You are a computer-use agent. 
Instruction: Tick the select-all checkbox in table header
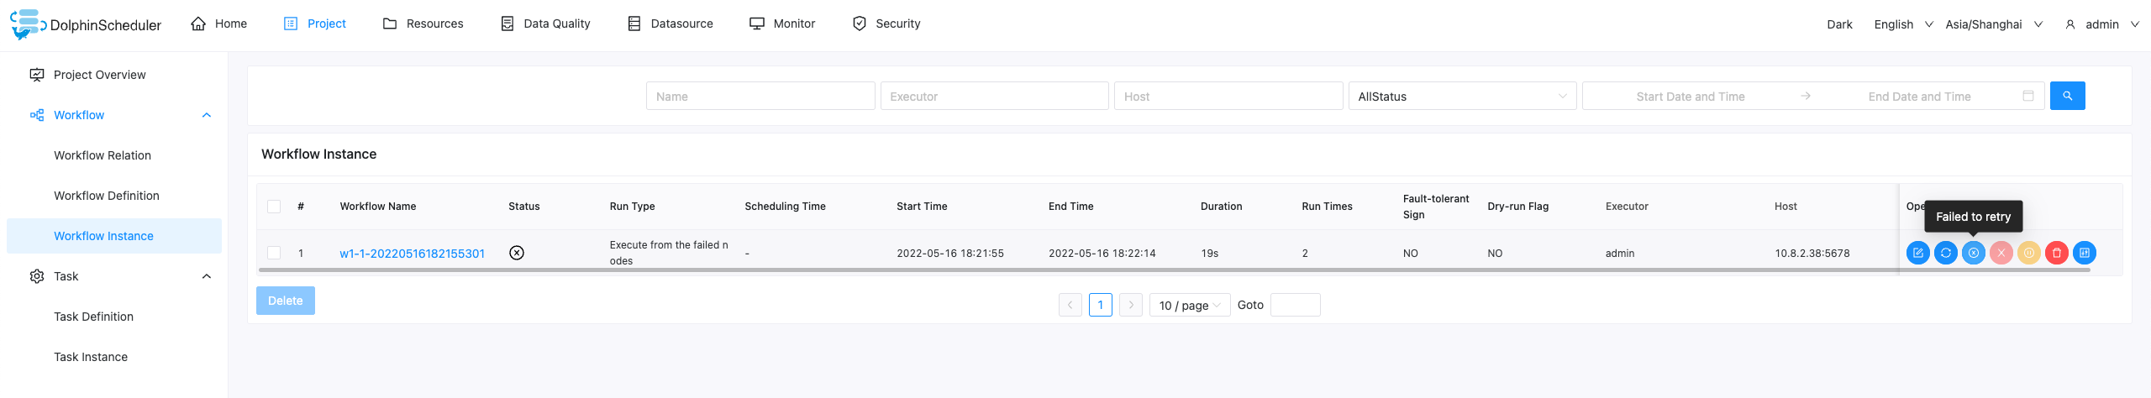[274, 207]
